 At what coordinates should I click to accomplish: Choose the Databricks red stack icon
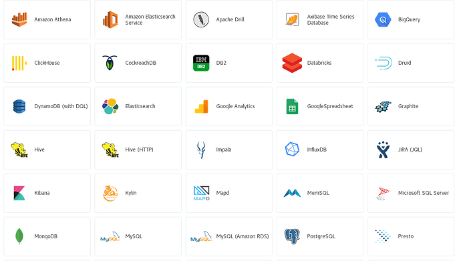point(292,63)
